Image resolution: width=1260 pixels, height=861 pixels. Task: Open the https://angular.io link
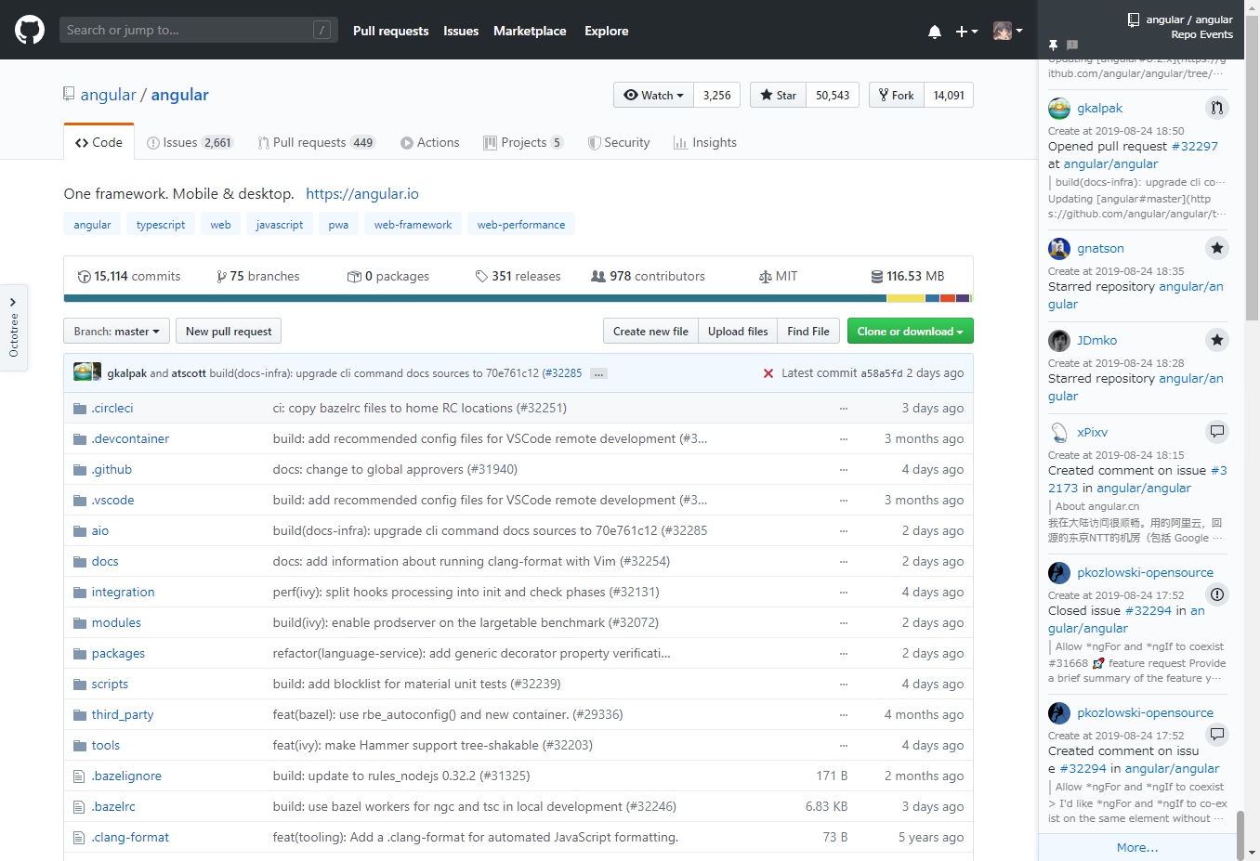(362, 193)
